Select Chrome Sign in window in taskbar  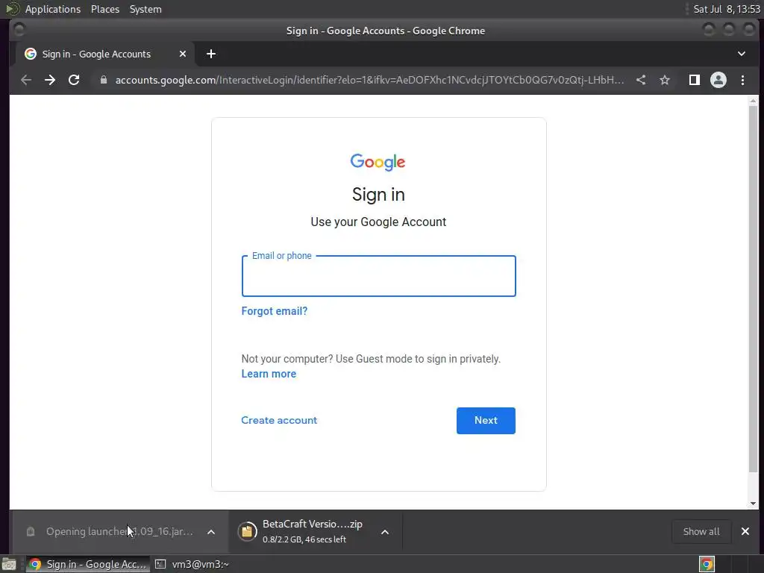pyautogui.click(x=88, y=564)
